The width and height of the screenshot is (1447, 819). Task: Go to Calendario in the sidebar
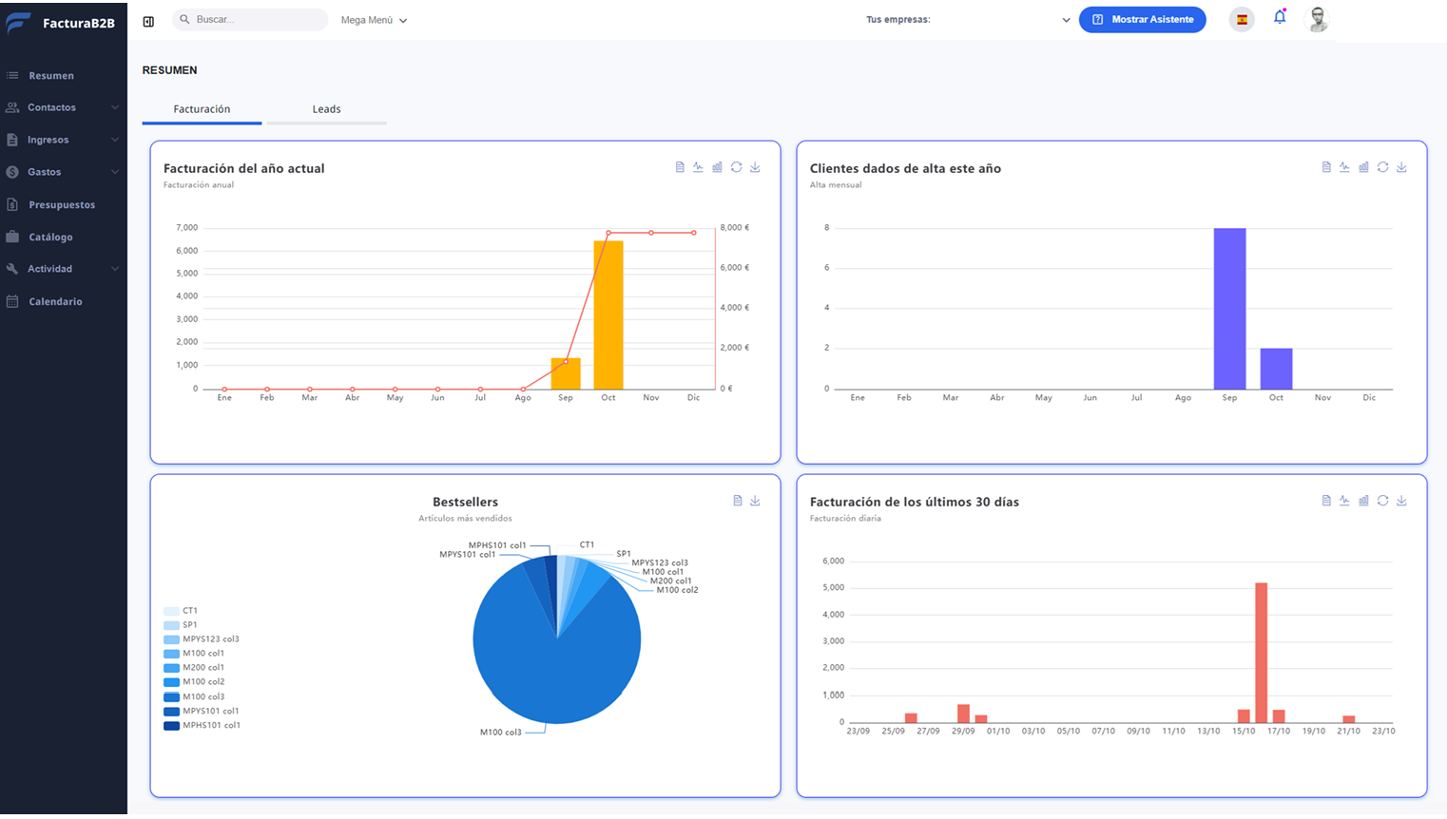(x=55, y=301)
